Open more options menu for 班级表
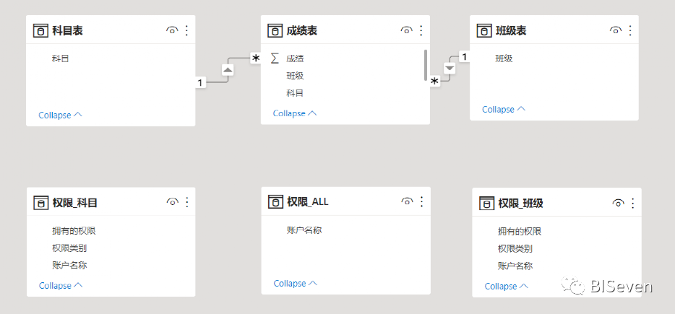The image size is (675, 314). coord(630,30)
